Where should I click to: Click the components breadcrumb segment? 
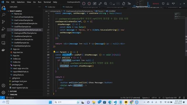[55, 11]
